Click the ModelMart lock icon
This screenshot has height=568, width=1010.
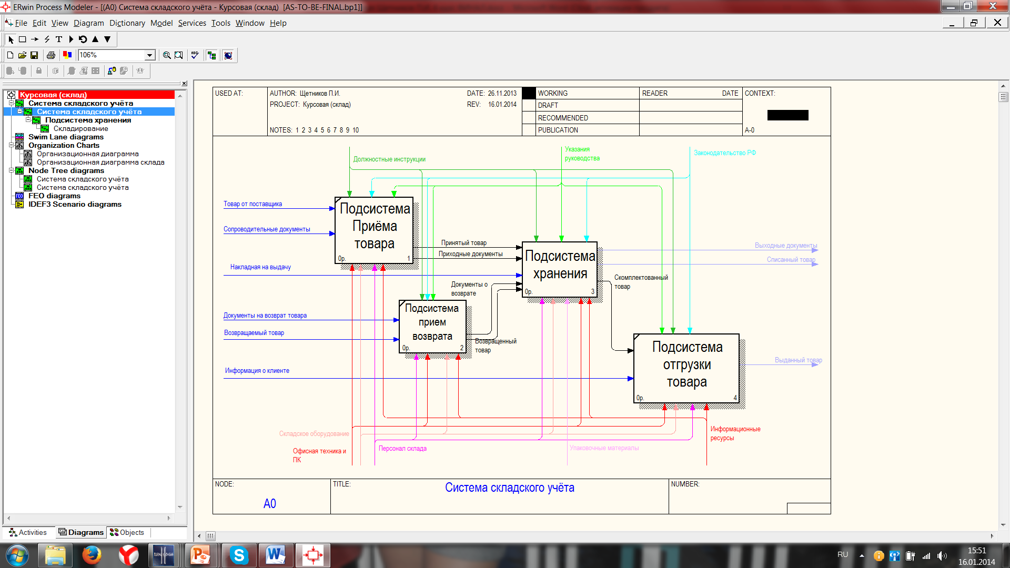39,71
